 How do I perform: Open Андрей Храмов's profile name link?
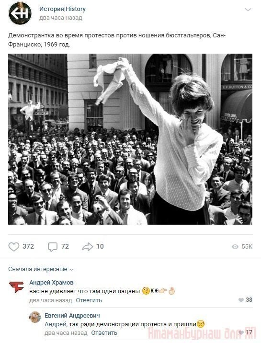click(51, 283)
